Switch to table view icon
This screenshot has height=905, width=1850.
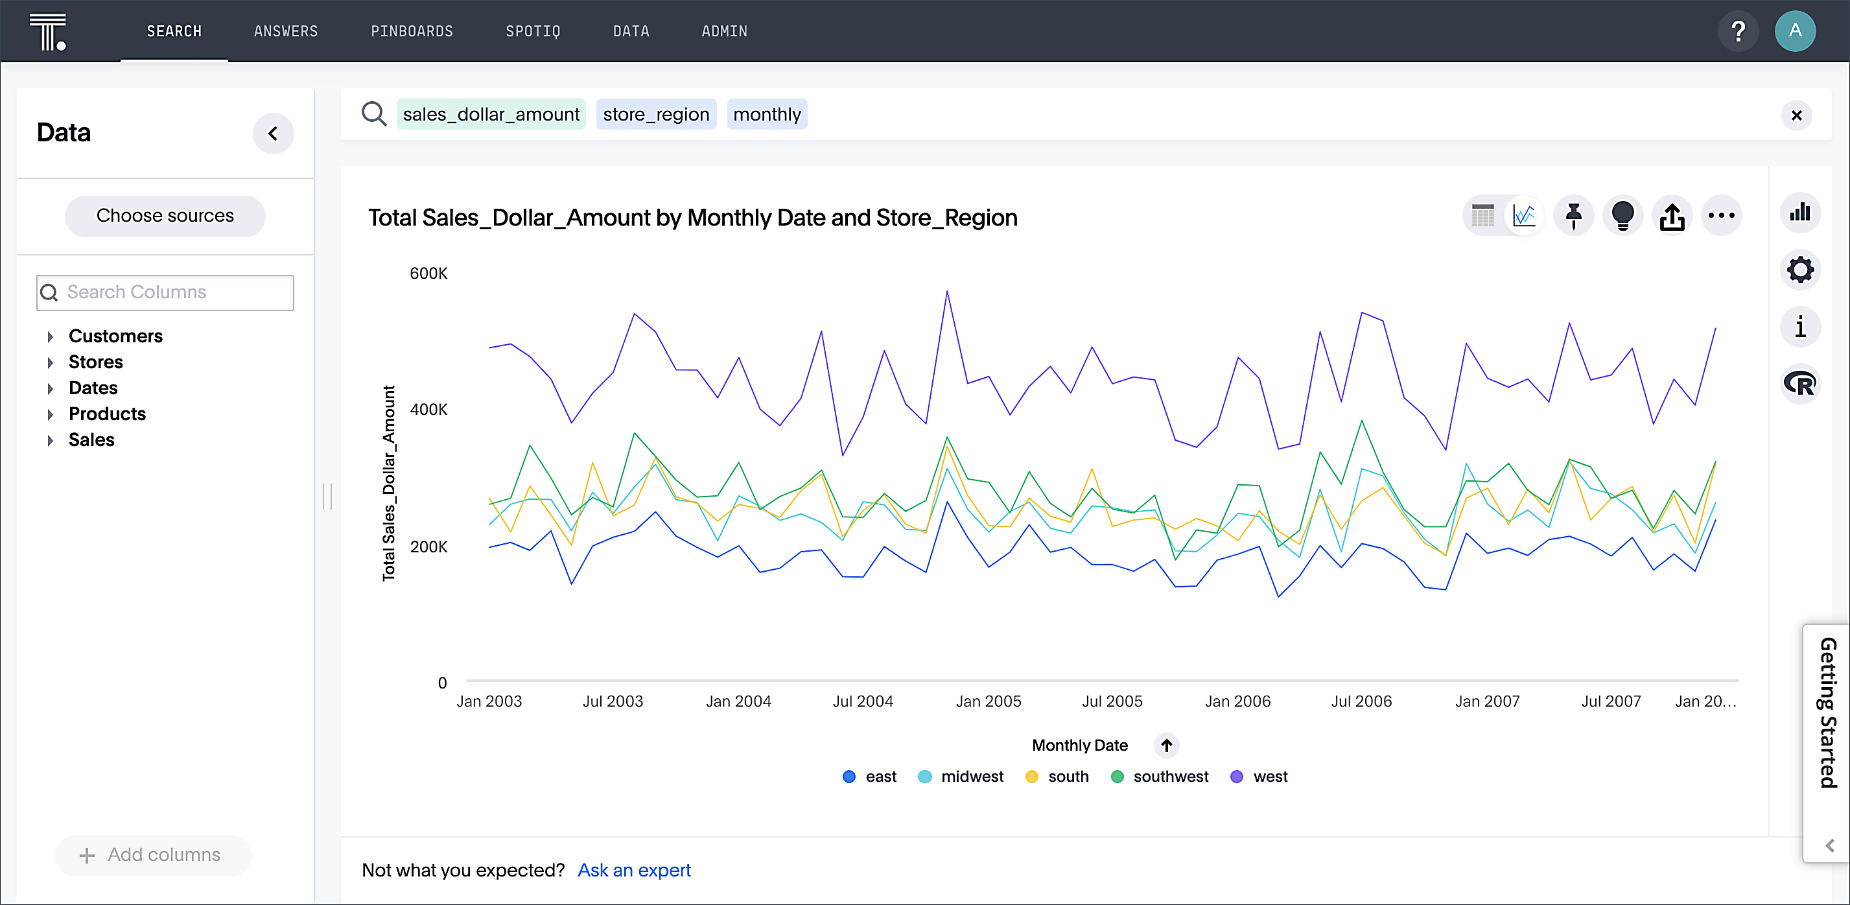coord(1482,215)
